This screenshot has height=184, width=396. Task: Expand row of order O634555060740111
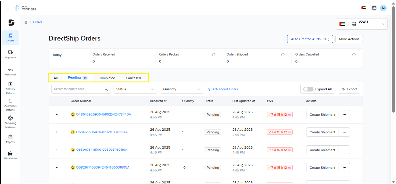click(56, 132)
